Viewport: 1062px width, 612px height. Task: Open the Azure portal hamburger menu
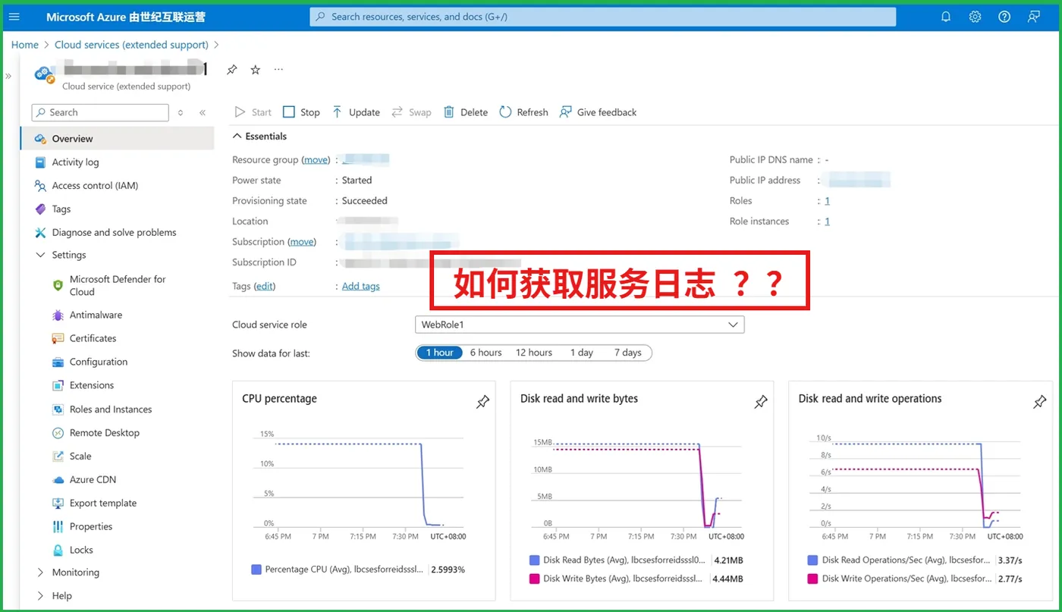pos(14,17)
